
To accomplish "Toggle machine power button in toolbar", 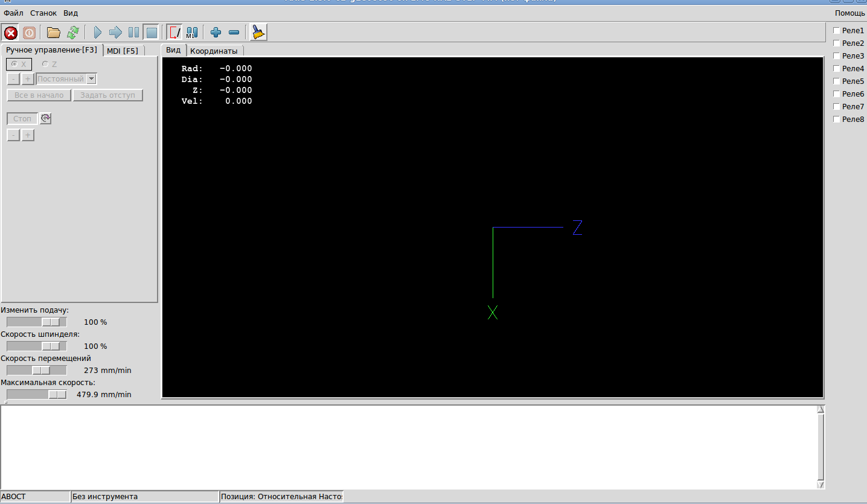I will point(30,33).
